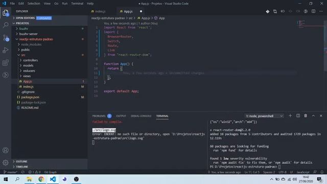The image size is (327, 184).
Task: Switch to the index.js editor tab
Action: [100, 11]
